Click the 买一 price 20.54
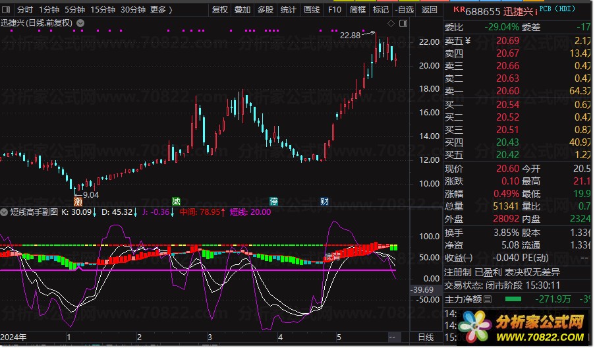The image size is (595, 348). [x=508, y=105]
